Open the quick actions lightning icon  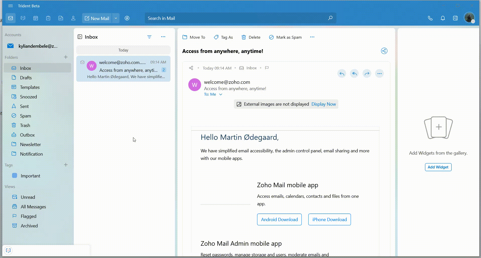[127, 18]
